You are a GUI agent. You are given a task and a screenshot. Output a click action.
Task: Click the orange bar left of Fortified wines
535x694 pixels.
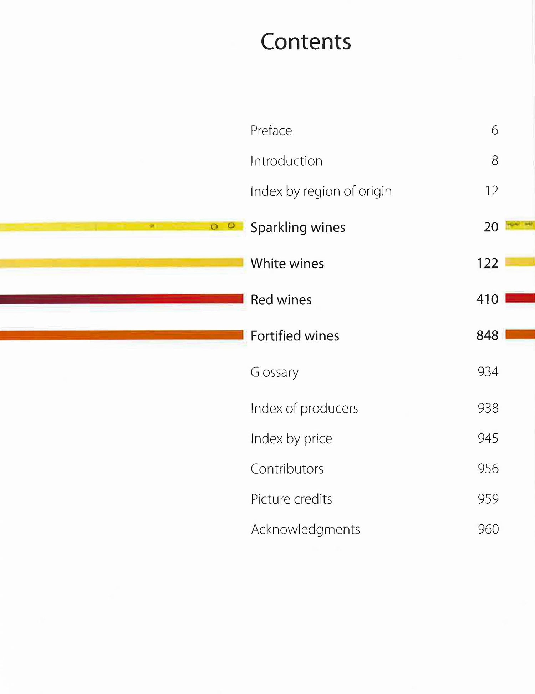[121, 335]
